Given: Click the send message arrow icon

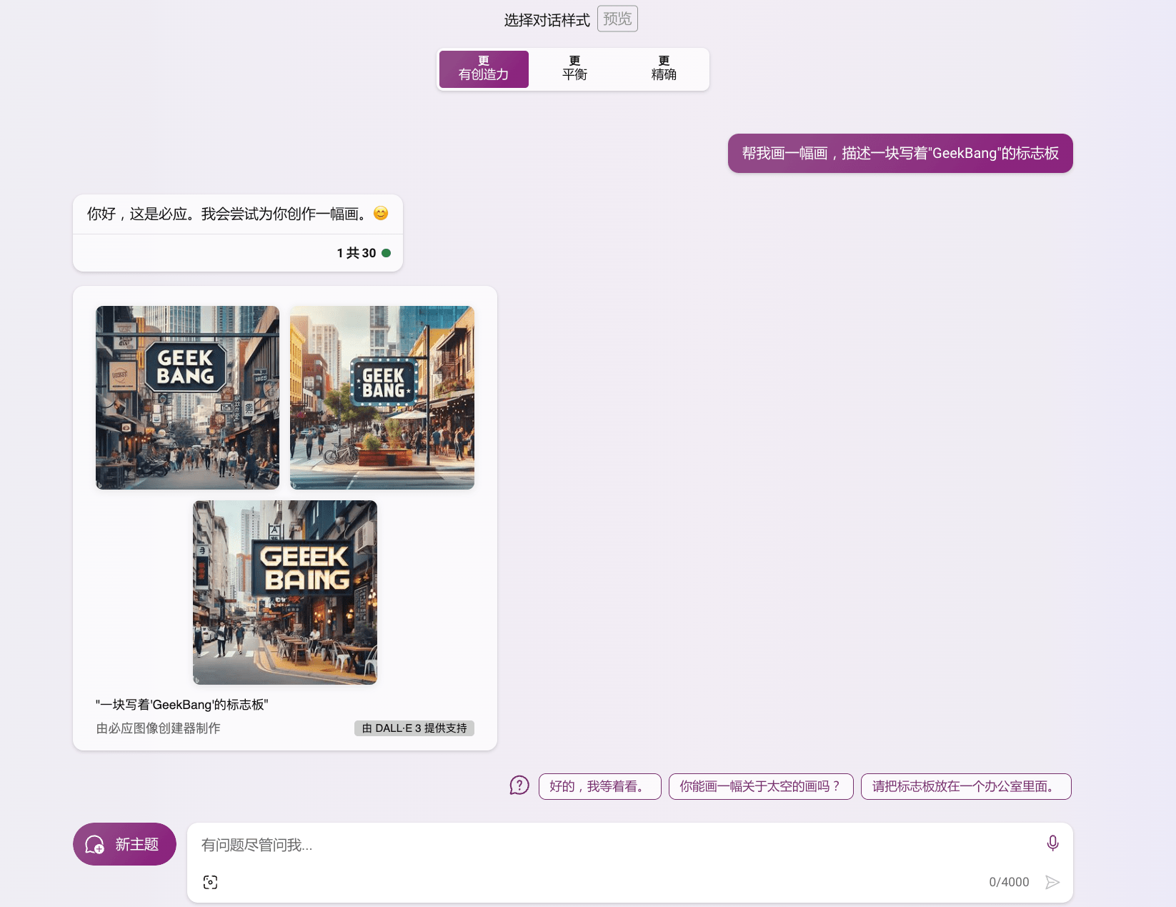Looking at the screenshot, I should (1052, 882).
